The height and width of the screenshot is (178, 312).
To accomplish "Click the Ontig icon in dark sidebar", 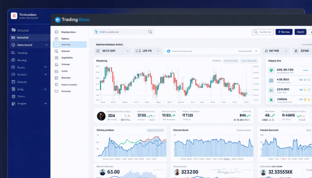I will click(13, 89).
